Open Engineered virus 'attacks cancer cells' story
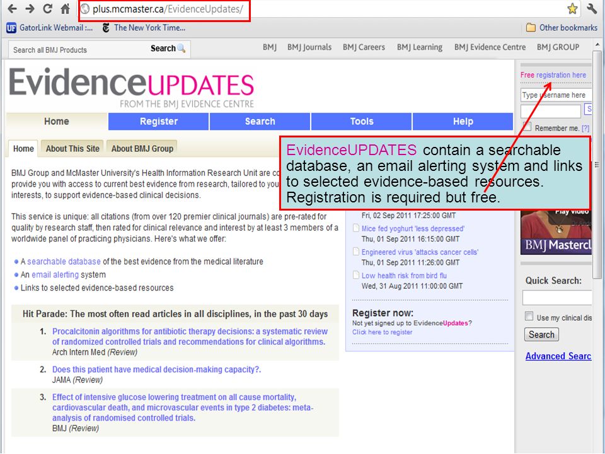The height and width of the screenshot is (454, 605). click(420, 252)
